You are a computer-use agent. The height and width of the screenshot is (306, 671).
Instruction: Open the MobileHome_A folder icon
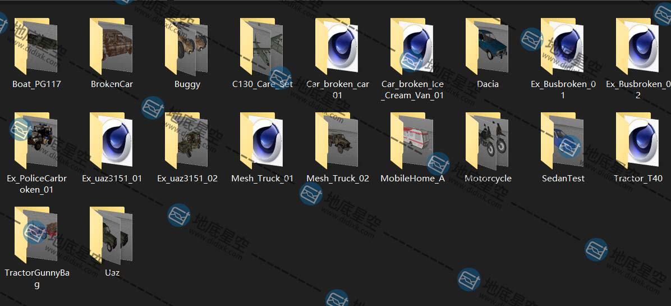click(x=412, y=140)
